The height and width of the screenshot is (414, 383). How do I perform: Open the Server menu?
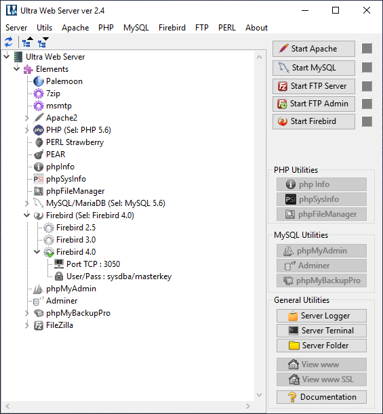[x=16, y=28]
